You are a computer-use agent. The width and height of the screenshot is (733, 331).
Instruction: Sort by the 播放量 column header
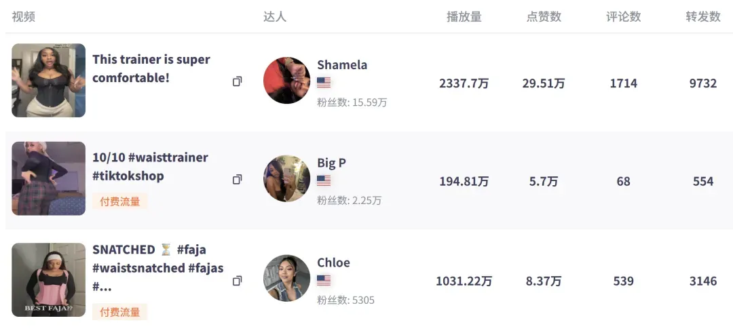pos(464,17)
